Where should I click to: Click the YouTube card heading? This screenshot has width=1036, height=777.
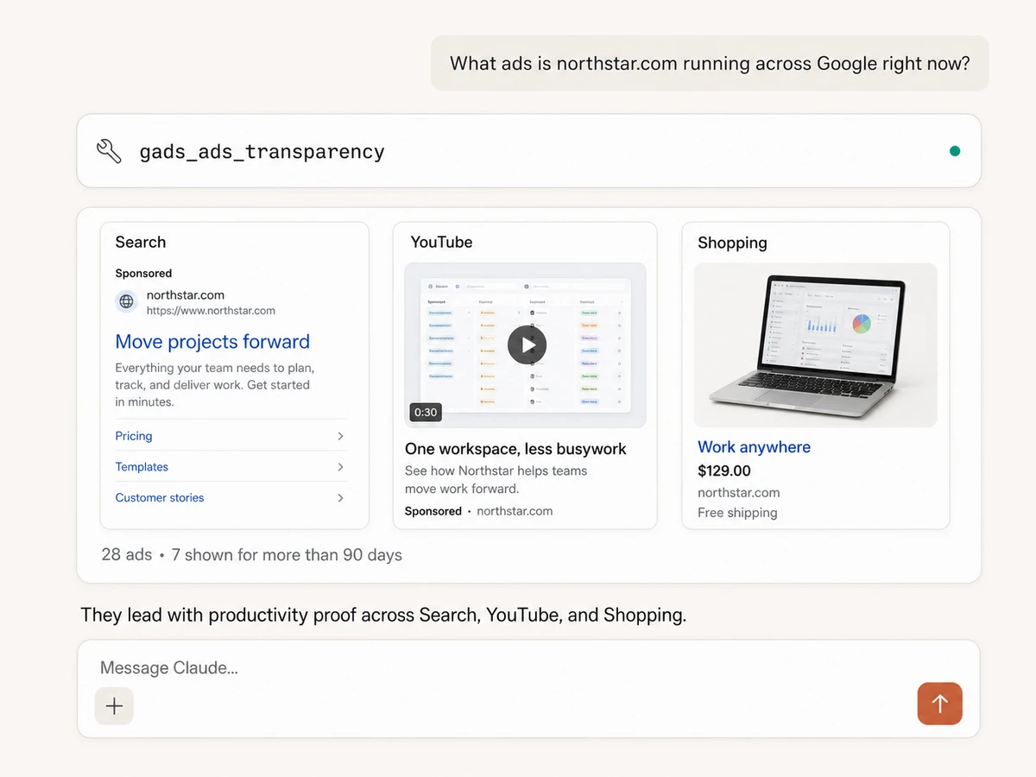point(441,243)
